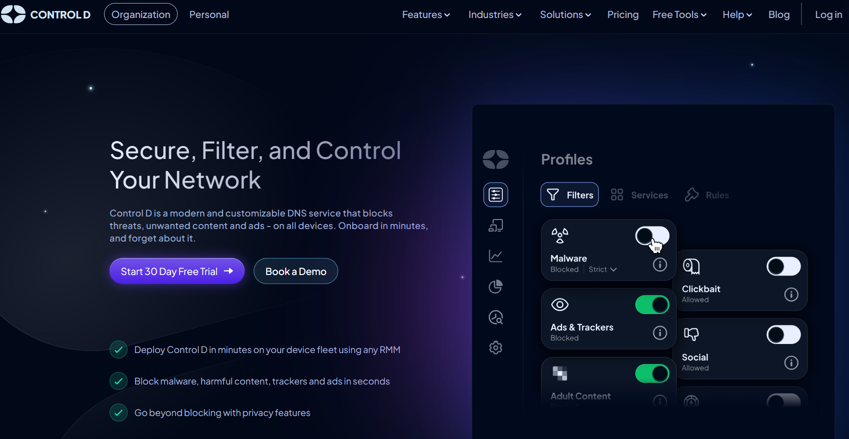Click the grid icon beside Services
The height and width of the screenshot is (439, 849).
(x=617, y=194)
